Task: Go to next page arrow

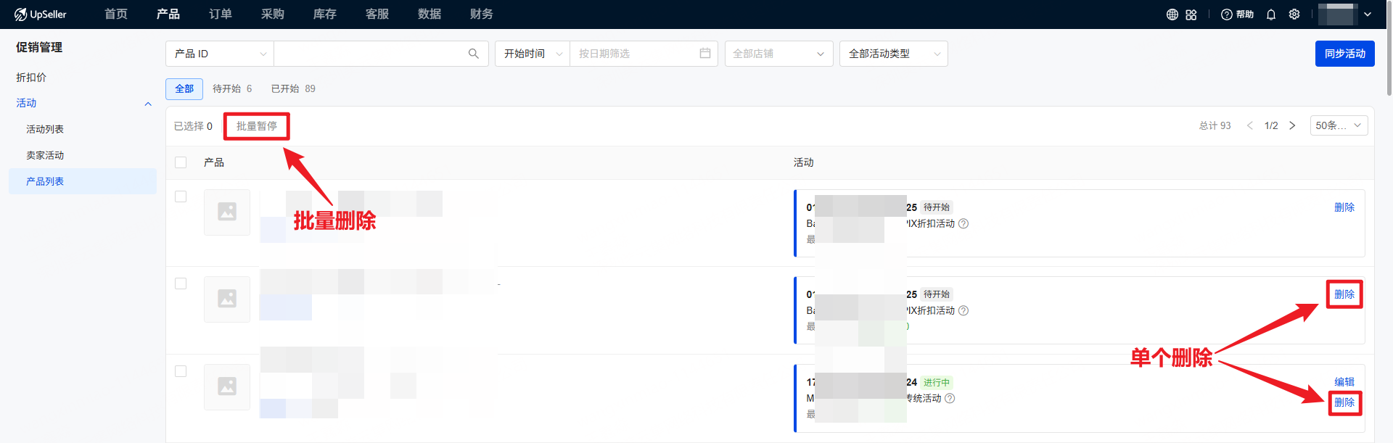Action: 1292,125
